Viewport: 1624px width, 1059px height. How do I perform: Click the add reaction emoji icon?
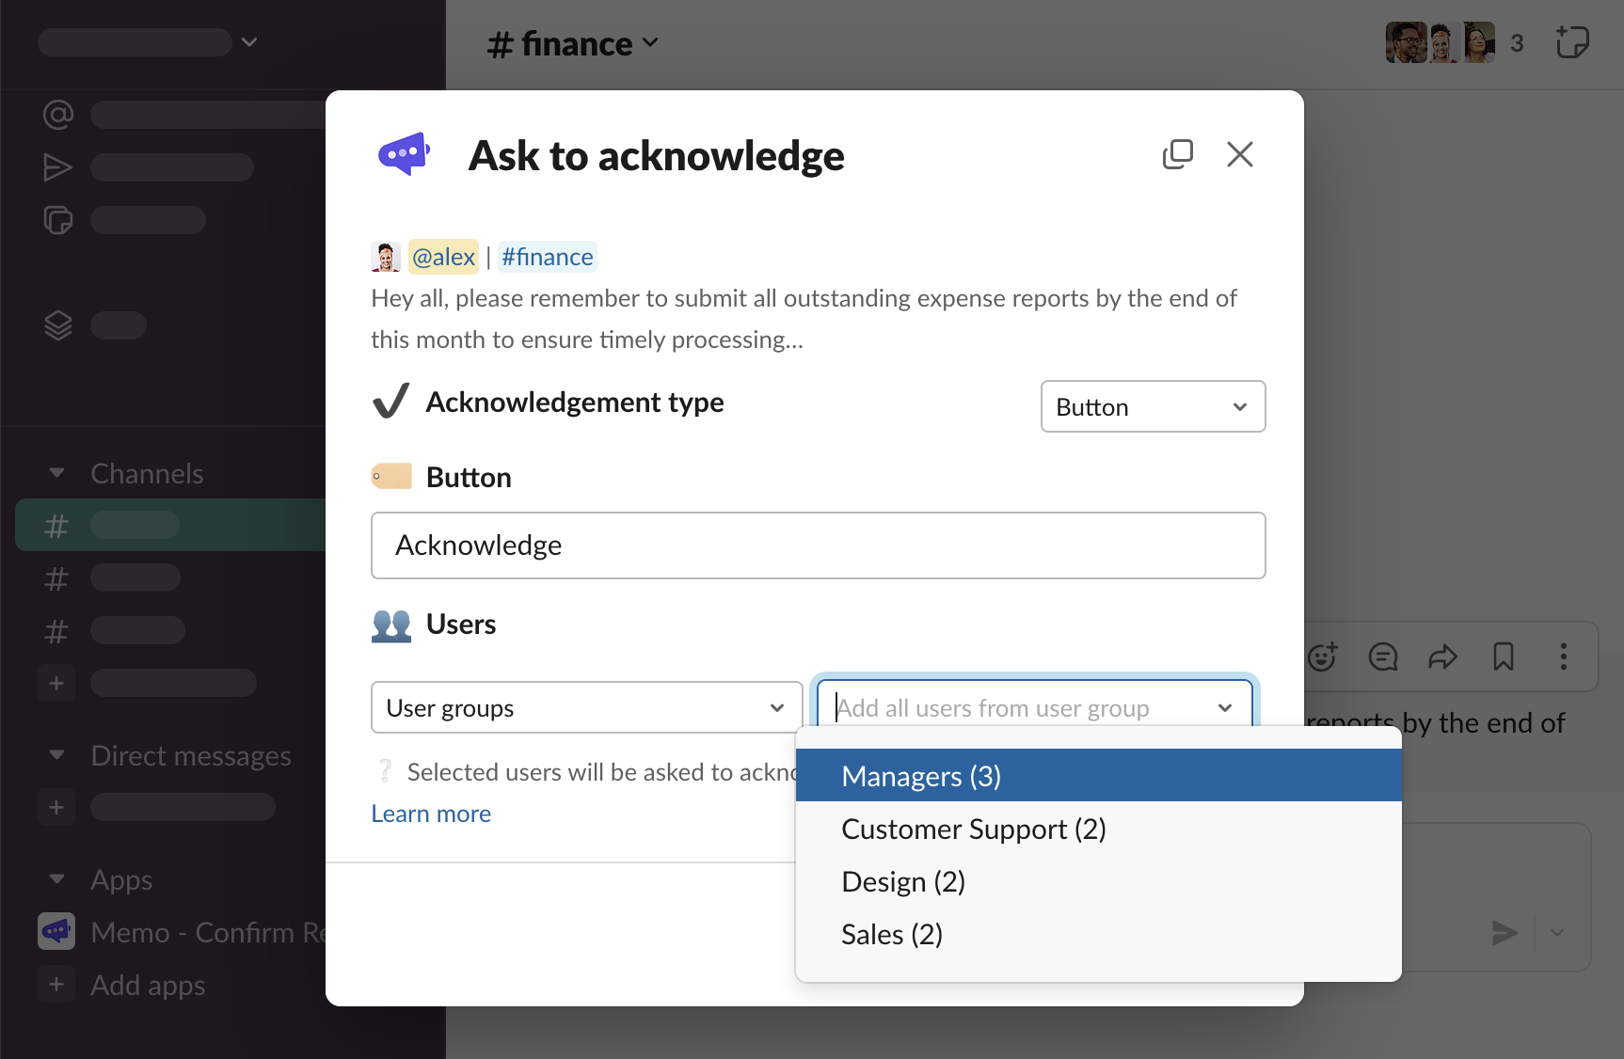1322,656
